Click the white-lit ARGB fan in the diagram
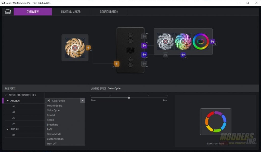 [x=165, y=41]
